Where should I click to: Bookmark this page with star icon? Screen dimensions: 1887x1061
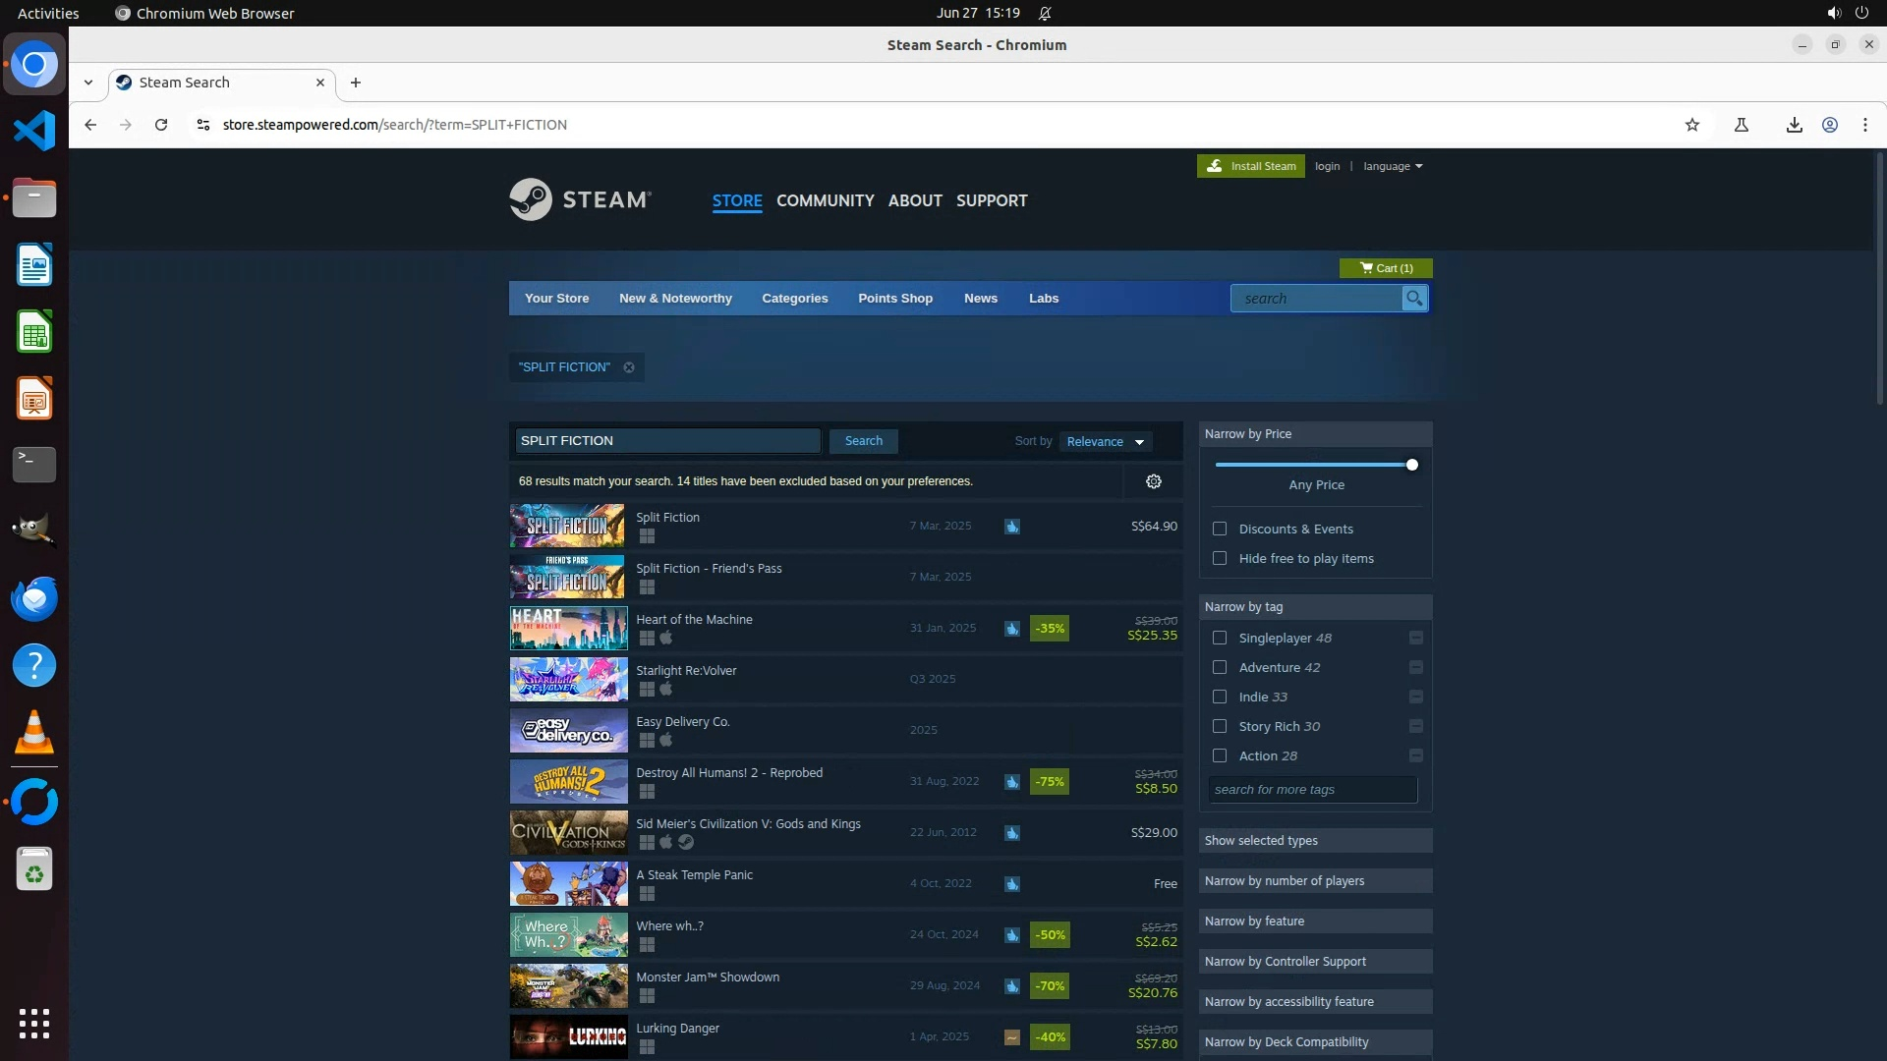pyautogui.click(x=1691, y=125)
